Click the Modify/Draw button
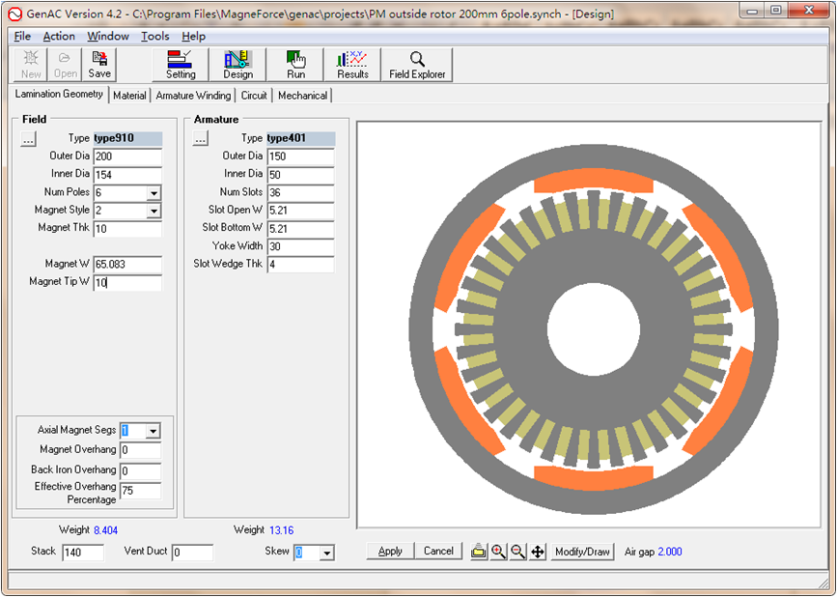Viewport: 837px width, 597px height. [x=582, y=552]
